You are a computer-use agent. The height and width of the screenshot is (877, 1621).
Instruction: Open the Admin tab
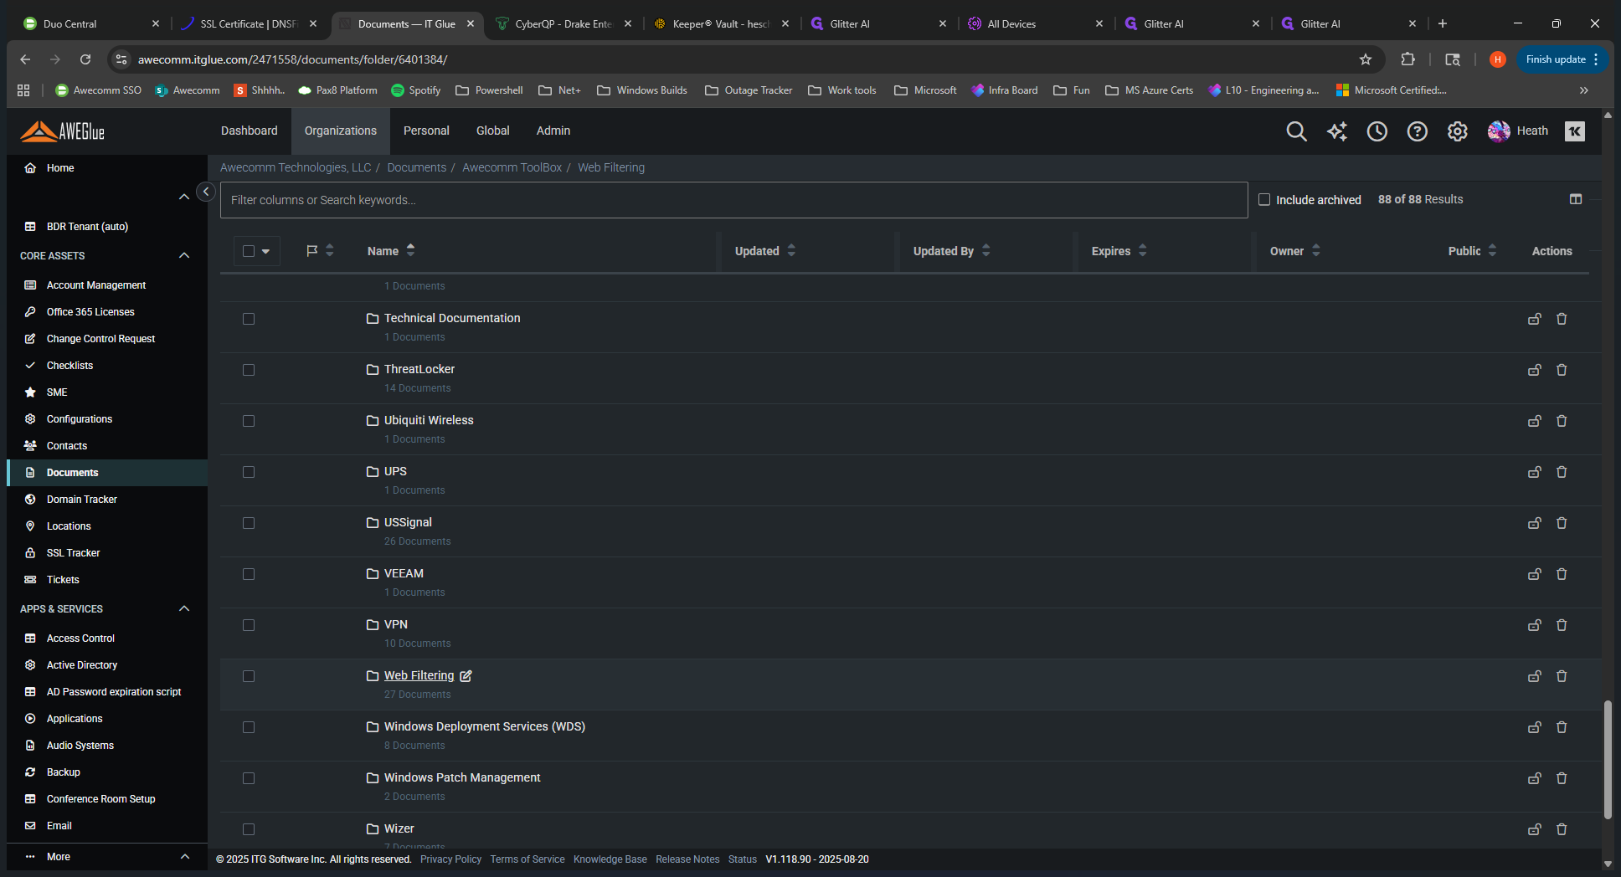553,131
